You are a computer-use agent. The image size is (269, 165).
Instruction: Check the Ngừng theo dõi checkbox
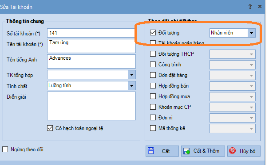click(5, 149)
